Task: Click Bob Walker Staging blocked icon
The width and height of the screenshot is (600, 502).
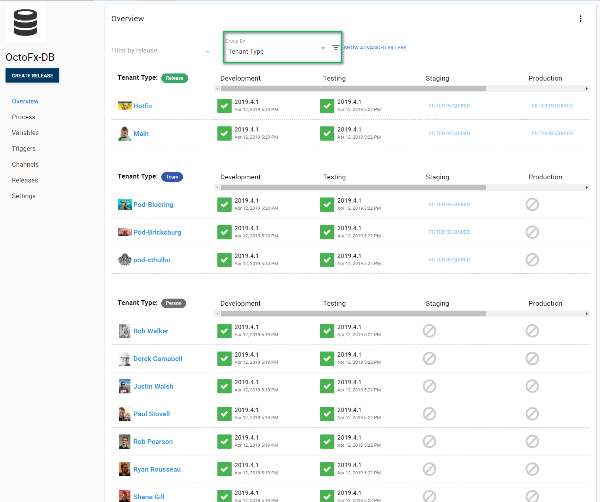Action: pyautogui.click(x=429, y=331)
